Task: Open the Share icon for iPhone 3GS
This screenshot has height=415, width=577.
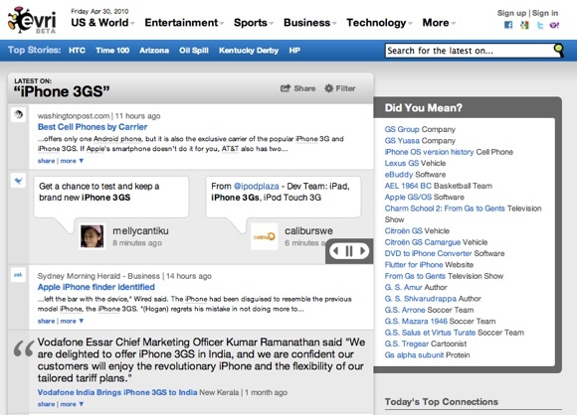Action: [286, 88]
